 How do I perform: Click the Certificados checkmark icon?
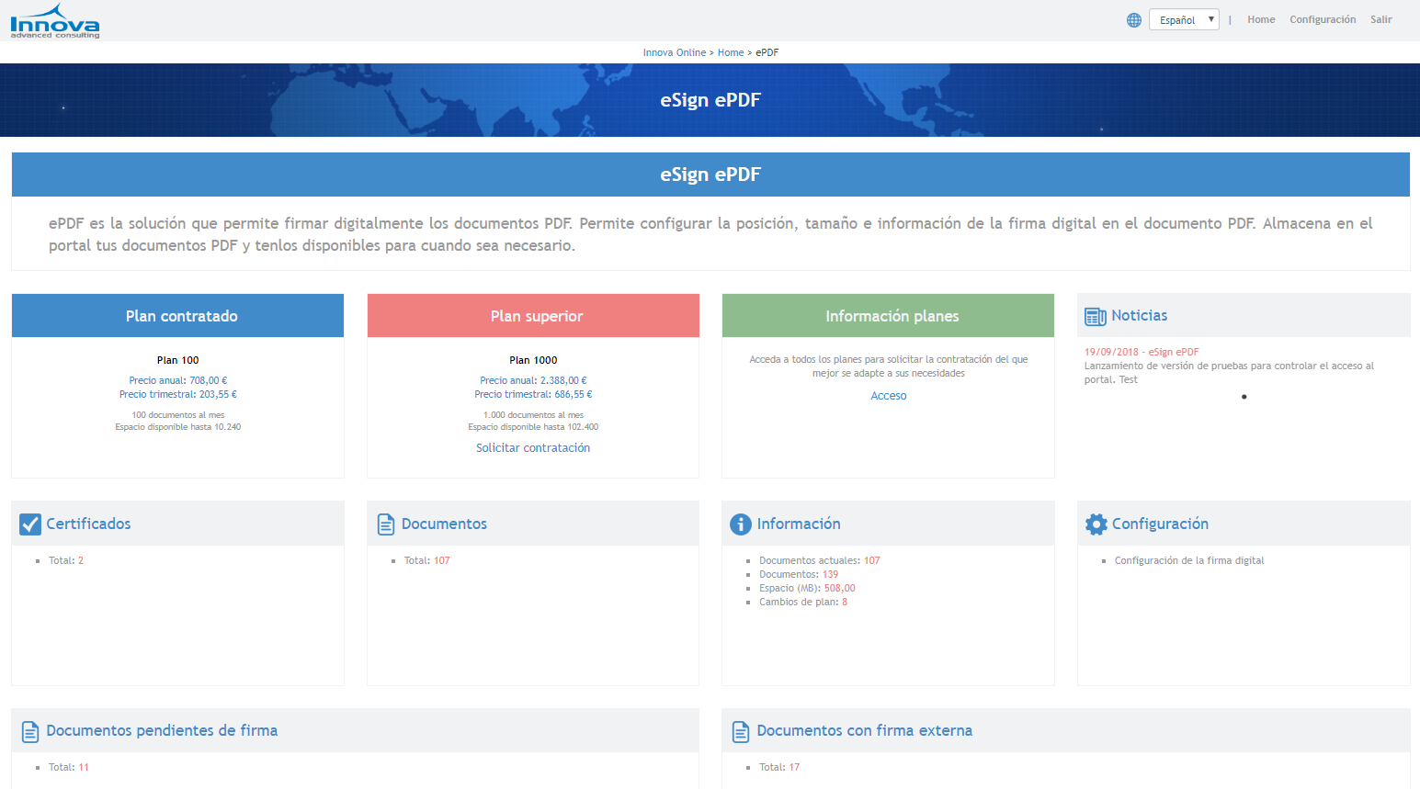click(30, 524)
